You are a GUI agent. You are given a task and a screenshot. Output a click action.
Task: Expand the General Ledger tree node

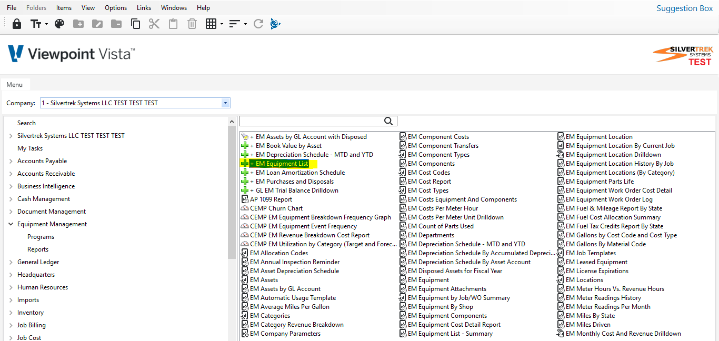[x=11, y=262]
